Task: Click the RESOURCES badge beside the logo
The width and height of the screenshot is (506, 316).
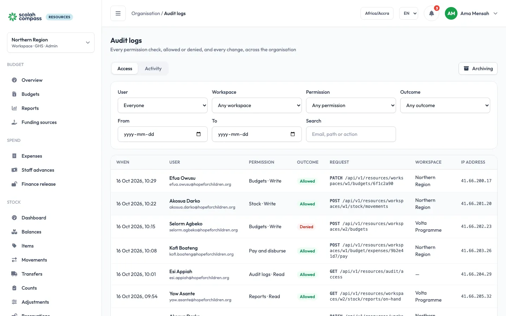Action: point(59,17)
